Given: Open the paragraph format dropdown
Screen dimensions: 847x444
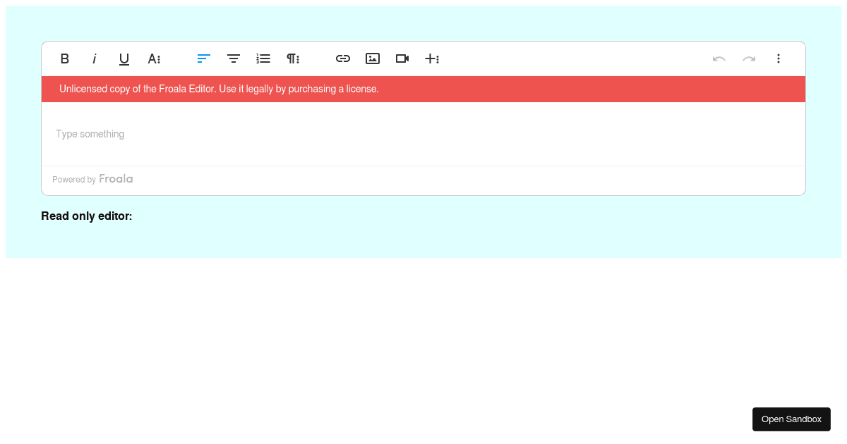Looking at the screenshot, I should point(292,58).
